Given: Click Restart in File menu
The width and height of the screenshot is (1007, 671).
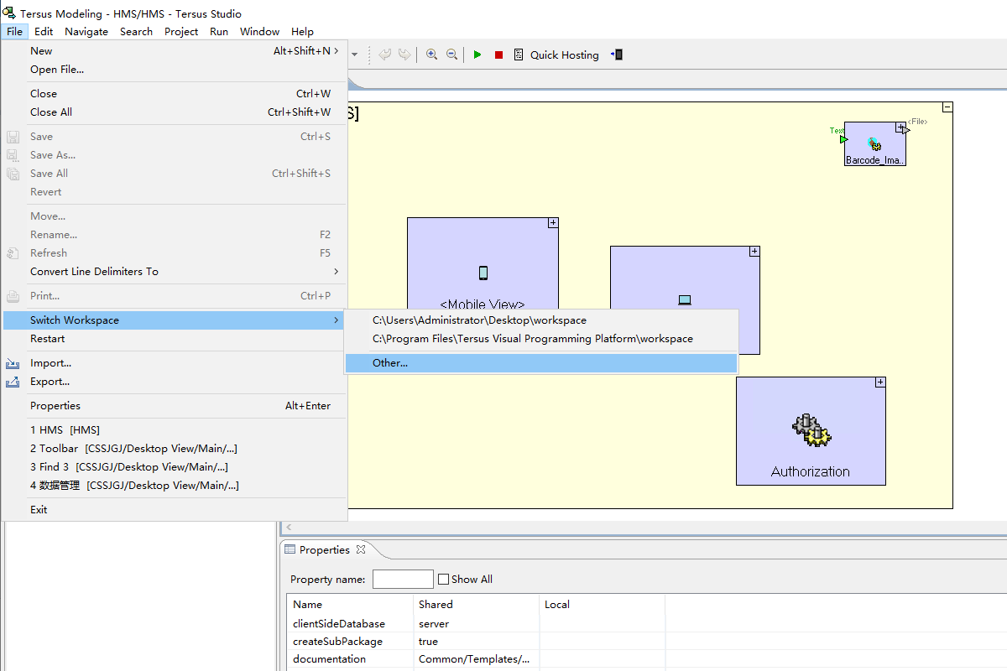Looking at the screenshot, I should coord(175,339).
